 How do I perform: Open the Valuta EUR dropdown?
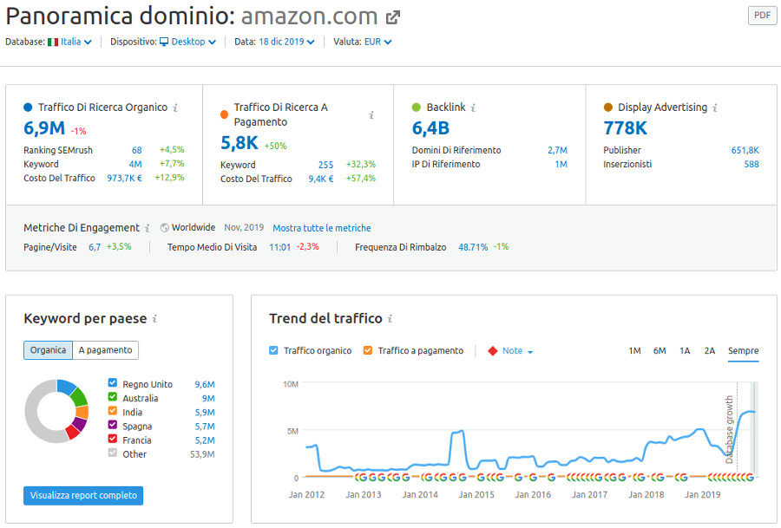click(377, 42)
